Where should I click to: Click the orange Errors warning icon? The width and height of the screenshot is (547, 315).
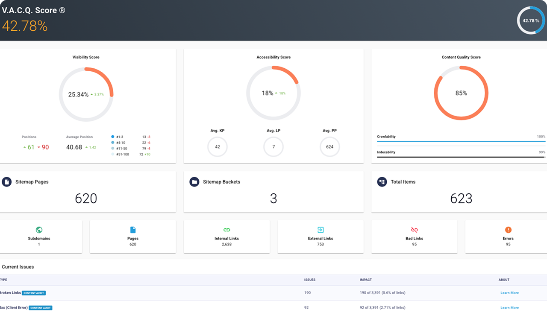pyautogui.click(x=508, y=230)
